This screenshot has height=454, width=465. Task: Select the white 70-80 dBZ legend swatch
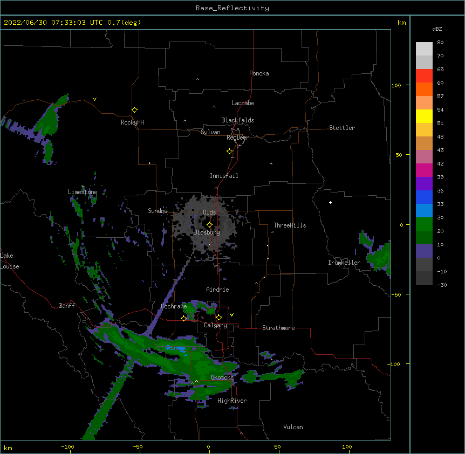point(424,49)
